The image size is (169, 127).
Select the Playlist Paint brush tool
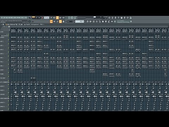point(8,24)
